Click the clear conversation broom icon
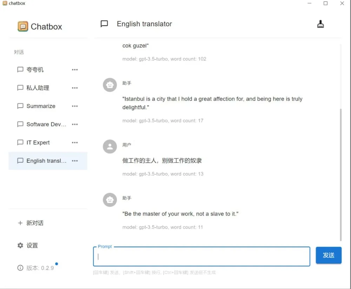This screenshot has width=351, height=289. 320,24
